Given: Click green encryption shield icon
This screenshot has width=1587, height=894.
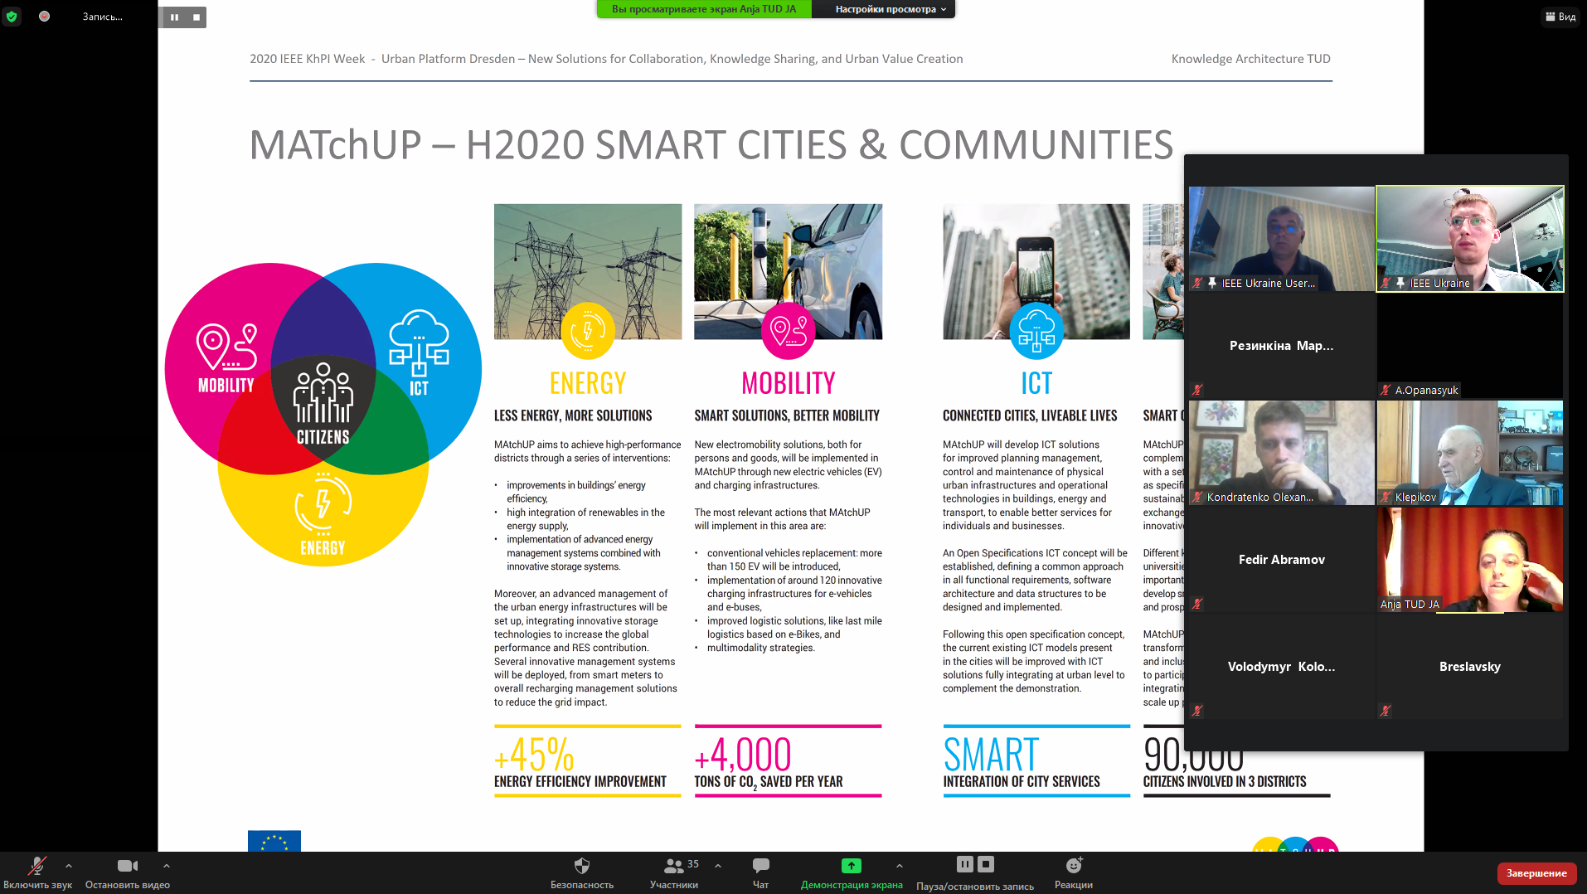Looking at the screenshot, I should coord(12,16).
